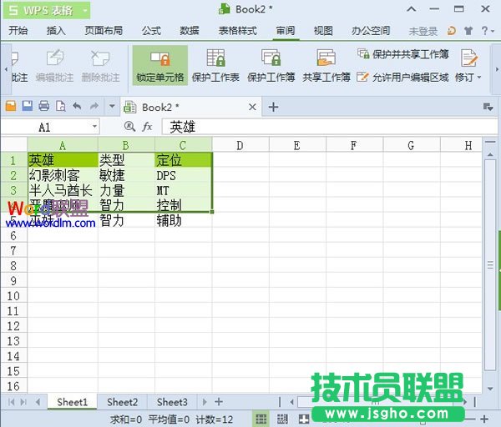Click Delete Comment (删除批注) icon
Image resolution: width=501 pixels, height=427 pixels.
point(100,58)
